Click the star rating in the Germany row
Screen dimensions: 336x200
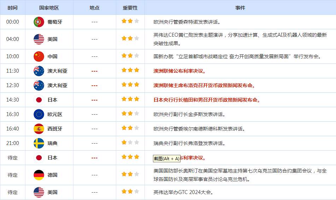pyautogui.click(x=130, y=174)
